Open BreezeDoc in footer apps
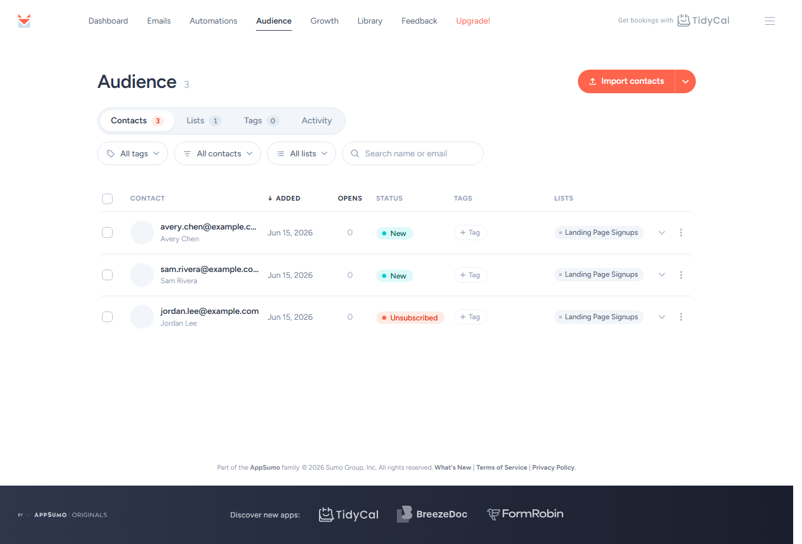The image size is (802, 544). pyautogui.click(x=432, y=514)
